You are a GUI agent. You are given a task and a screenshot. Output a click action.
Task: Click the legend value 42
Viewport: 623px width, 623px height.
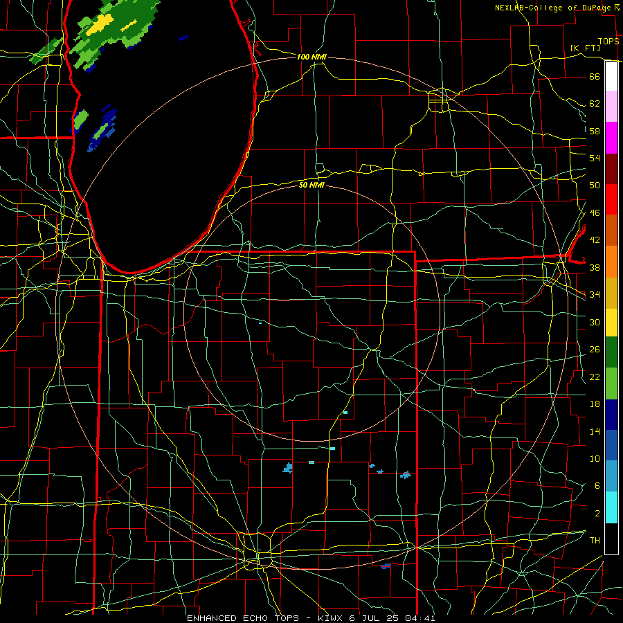click(x=595, y=240)
